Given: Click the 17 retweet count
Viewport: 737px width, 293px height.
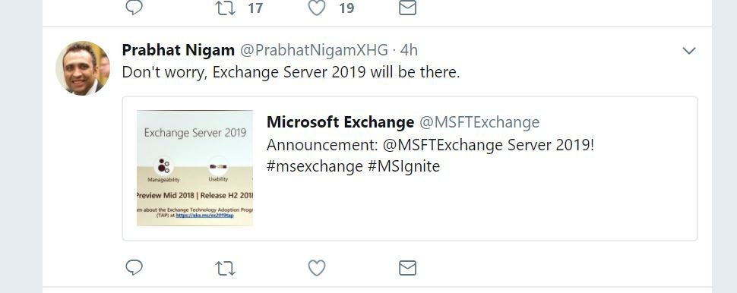Looking at the screenshot, I should coord(255,8).
